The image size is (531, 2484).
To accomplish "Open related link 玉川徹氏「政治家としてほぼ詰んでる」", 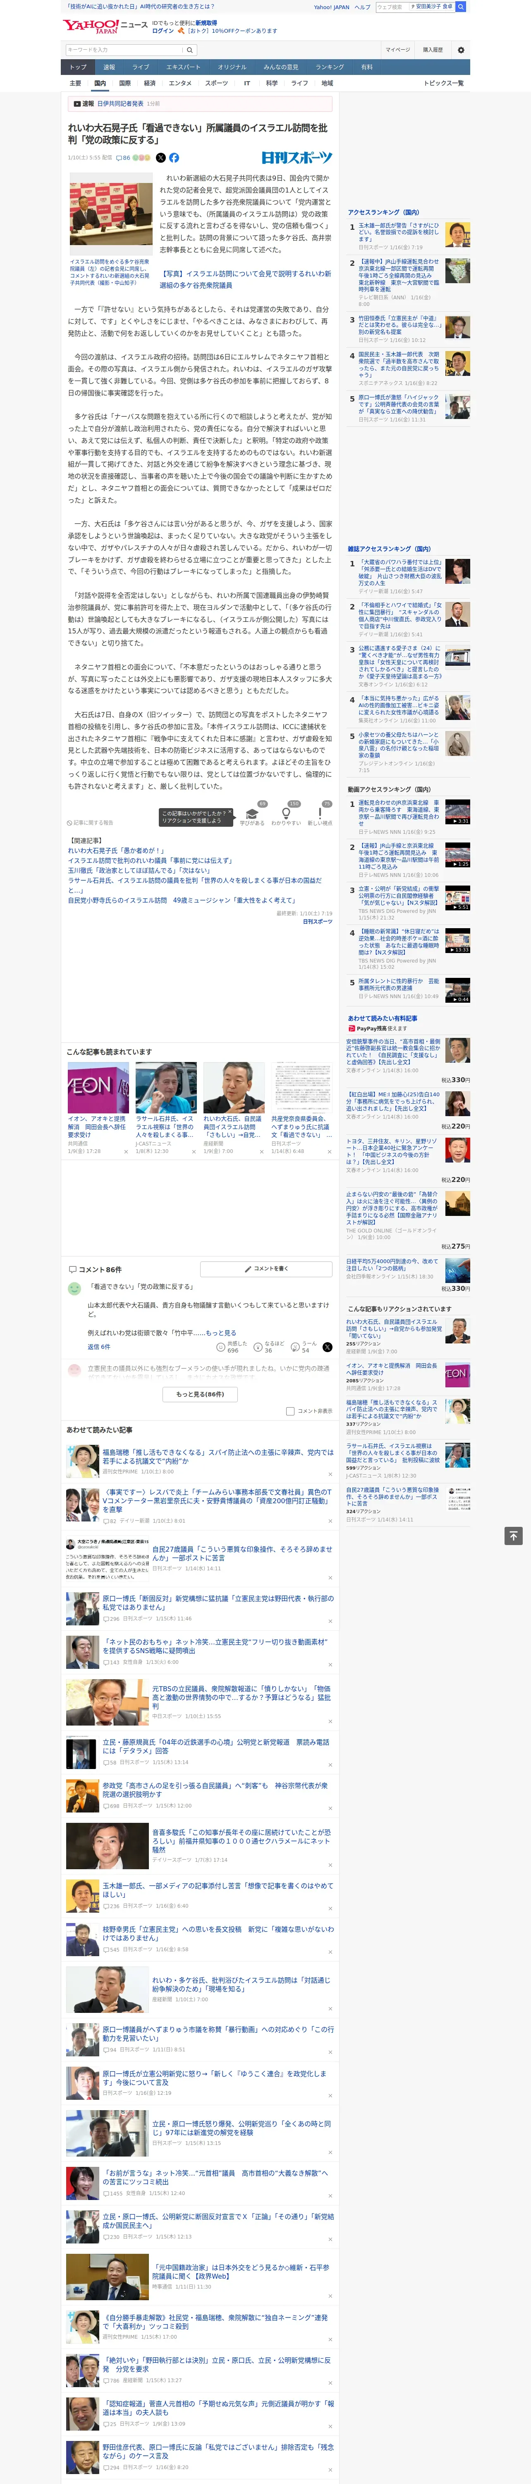I will [x=139, y=870].
